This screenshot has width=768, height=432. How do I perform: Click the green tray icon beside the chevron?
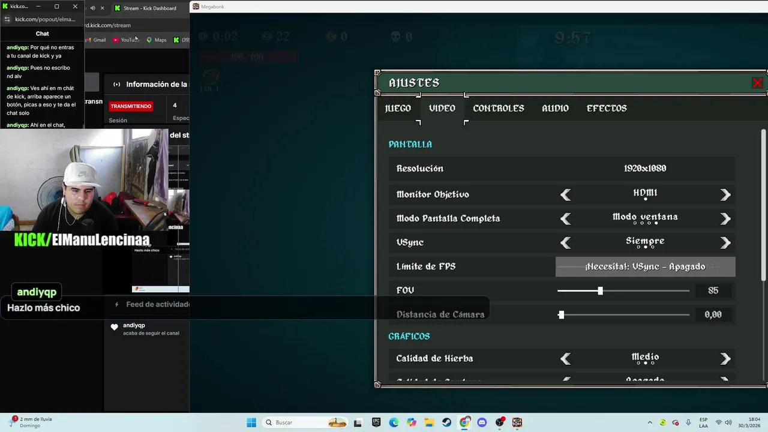pyautogui.click(x=663, y=422)
